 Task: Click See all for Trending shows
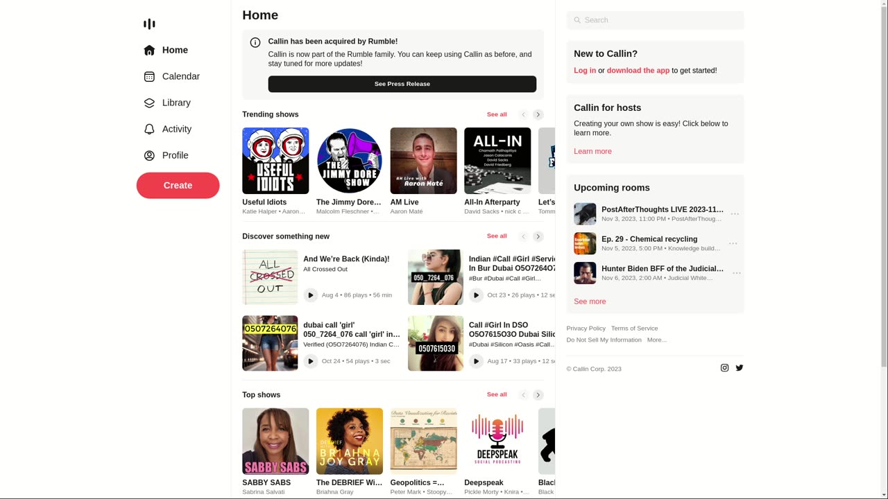[497, 114]
